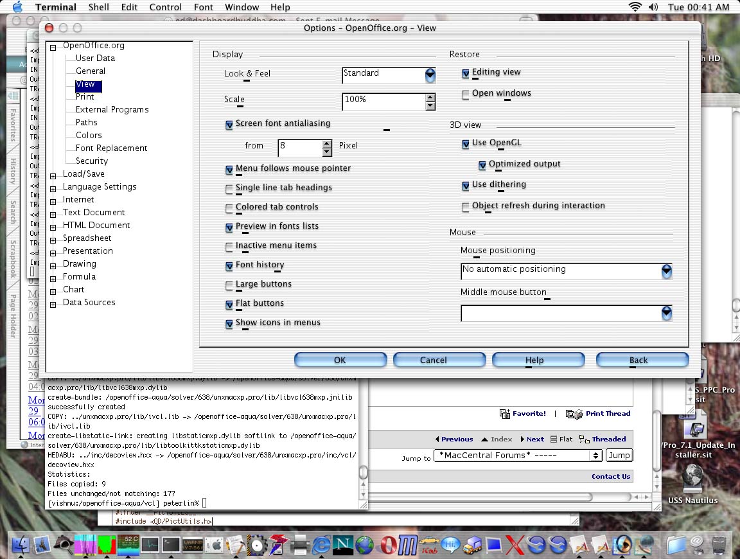Open Finder from the Dock
Viewport: 740px width, 559px height.
pos(21,545)
